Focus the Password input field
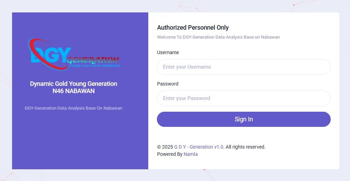The width and height of the screenshot is (350, 181). 243,98
